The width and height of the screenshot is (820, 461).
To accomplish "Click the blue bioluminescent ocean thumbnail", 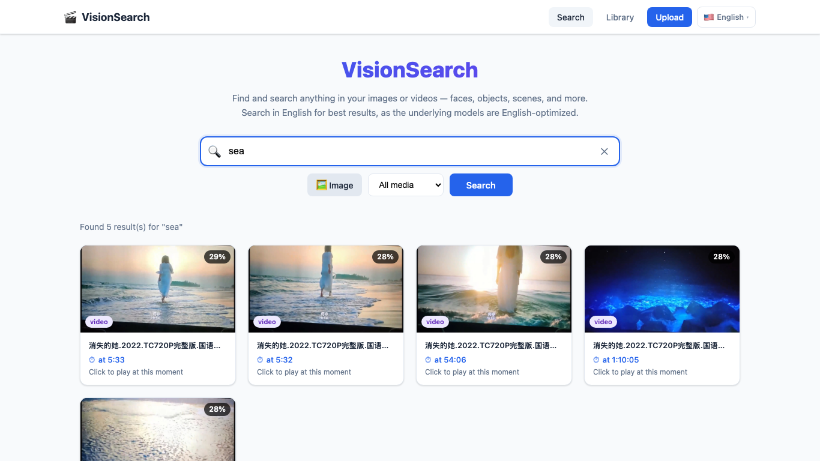I will point(662,289).
